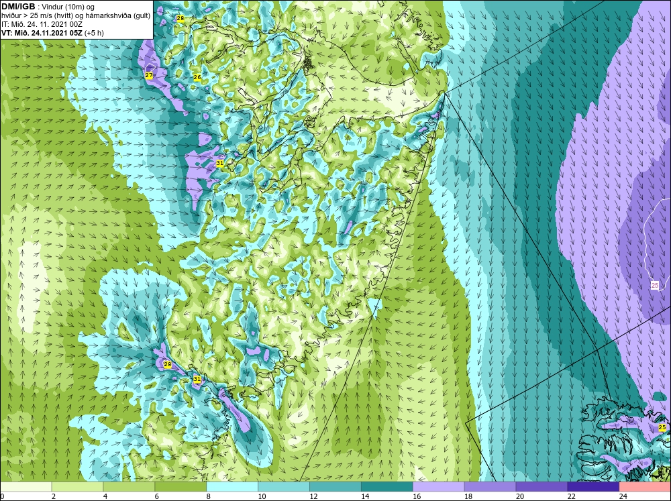
Task: Click the legend tick number '16'
Action: 417,496
